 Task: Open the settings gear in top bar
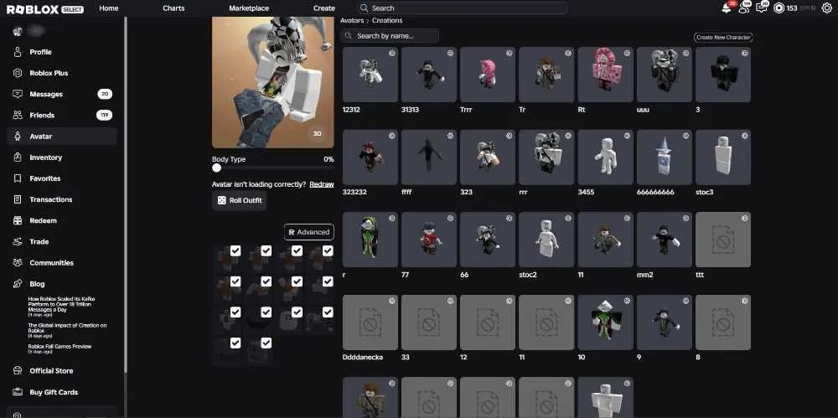827,8
